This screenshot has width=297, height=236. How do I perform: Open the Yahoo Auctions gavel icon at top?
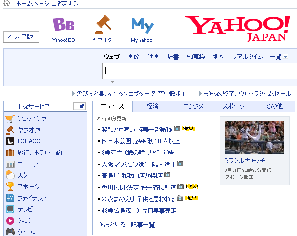[103, 24]
